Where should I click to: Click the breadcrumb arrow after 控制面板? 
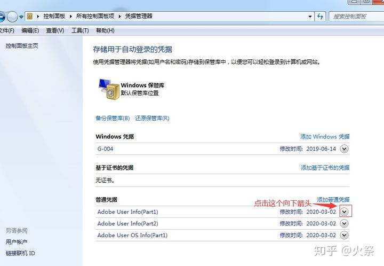[71, 17]
